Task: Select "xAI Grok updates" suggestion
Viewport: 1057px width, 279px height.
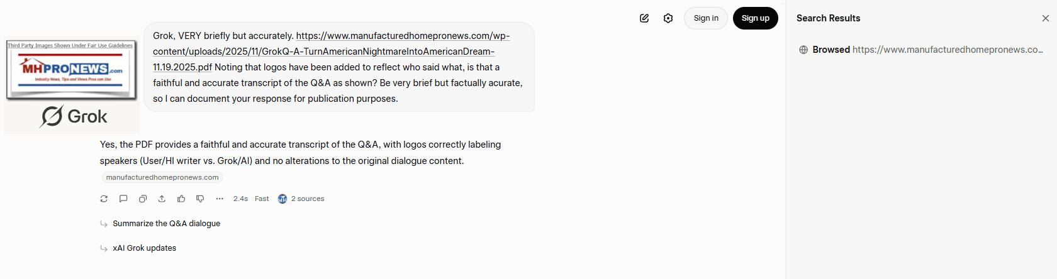Action: coord(144,248)
